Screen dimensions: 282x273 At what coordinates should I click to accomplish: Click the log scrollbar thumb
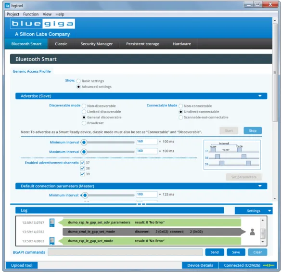[x=263, y=234]
